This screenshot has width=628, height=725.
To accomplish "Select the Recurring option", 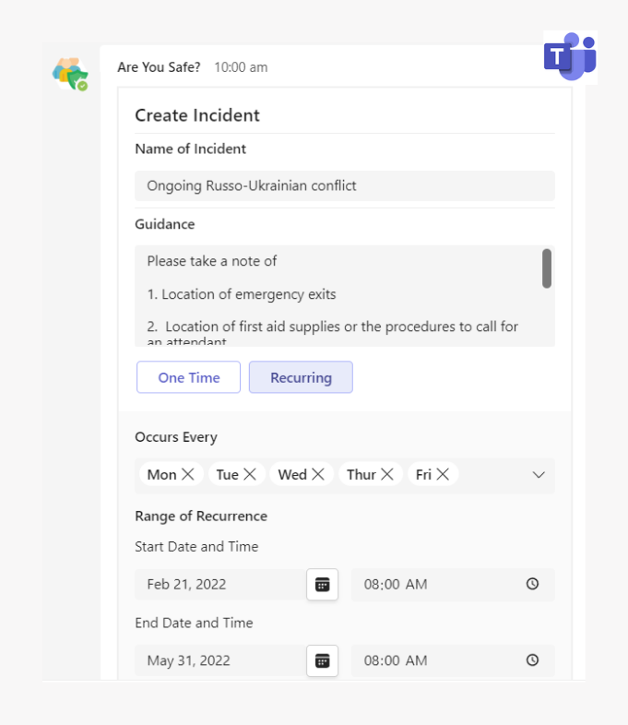I will click(301, 377).
